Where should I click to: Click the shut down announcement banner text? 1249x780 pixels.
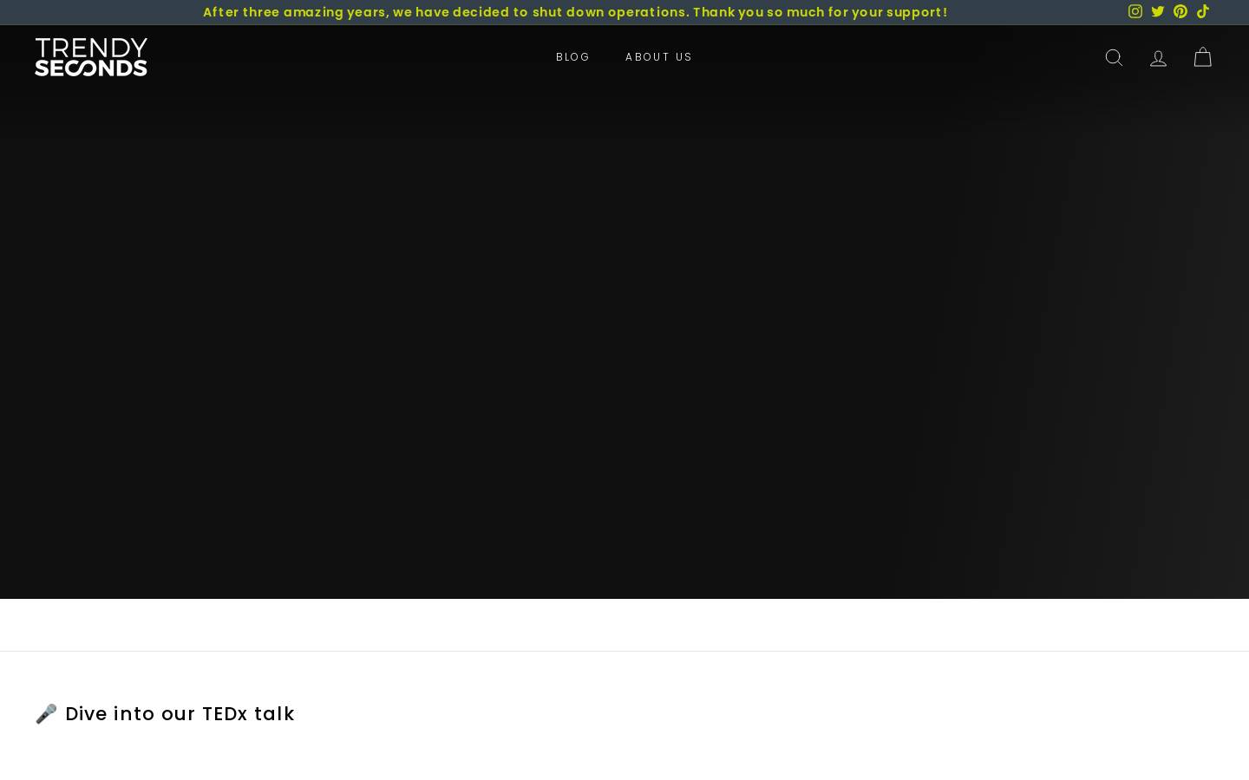tap(575, 12)
